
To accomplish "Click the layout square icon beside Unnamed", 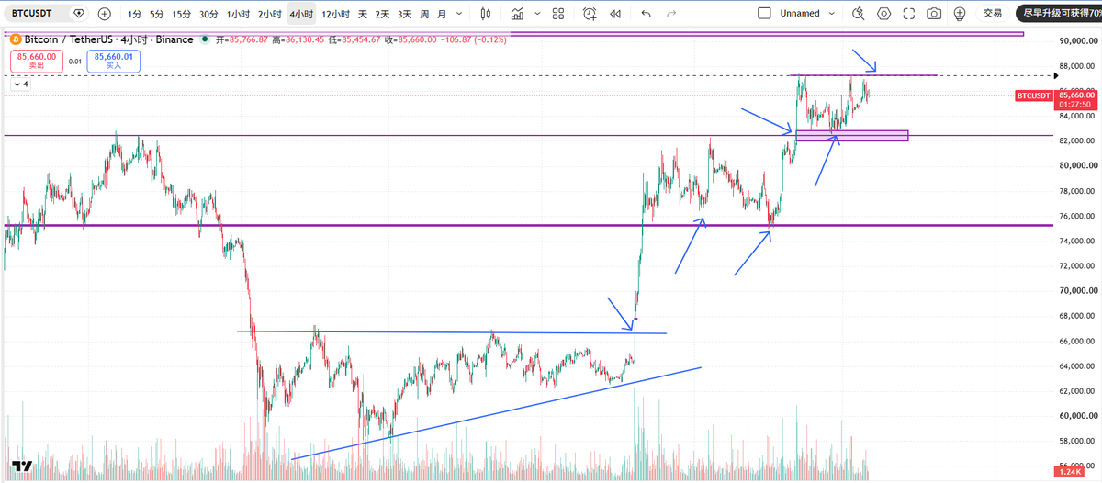I will (765, 14).
